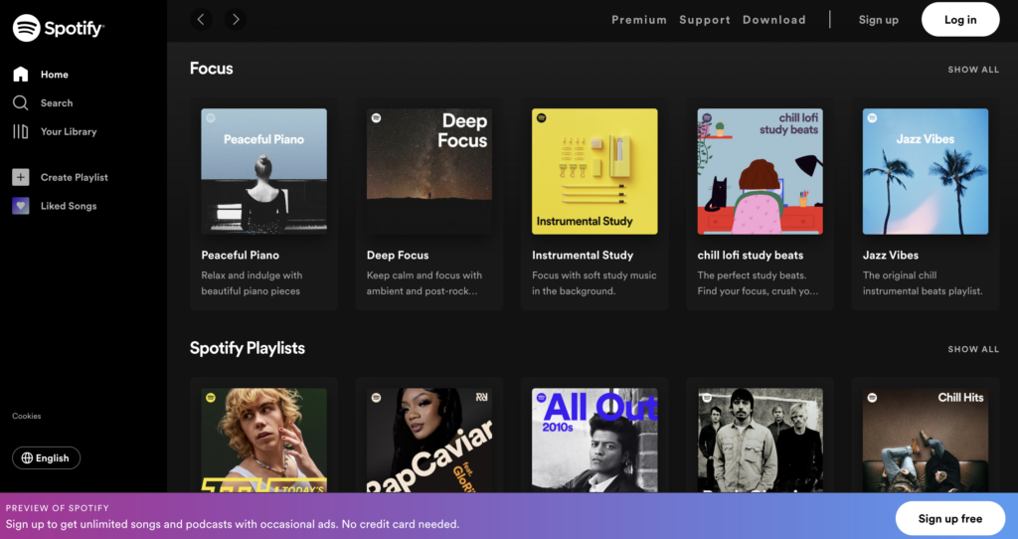Open the black-and-white band playlist cover
The height and width of the screenshot is (539, 1018).
(761, 440)
